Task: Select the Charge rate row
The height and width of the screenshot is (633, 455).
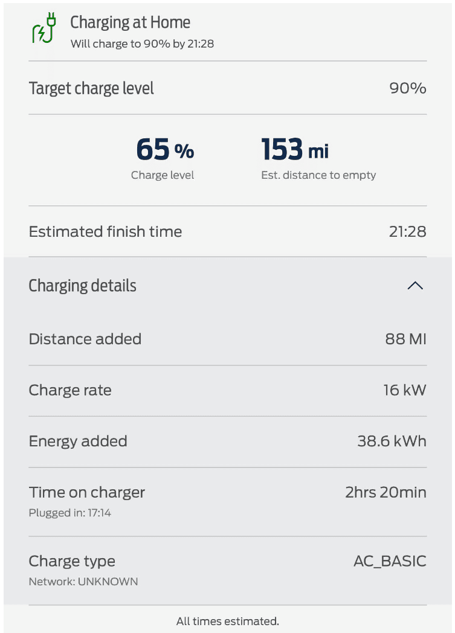Action: (x=228, y=390)
